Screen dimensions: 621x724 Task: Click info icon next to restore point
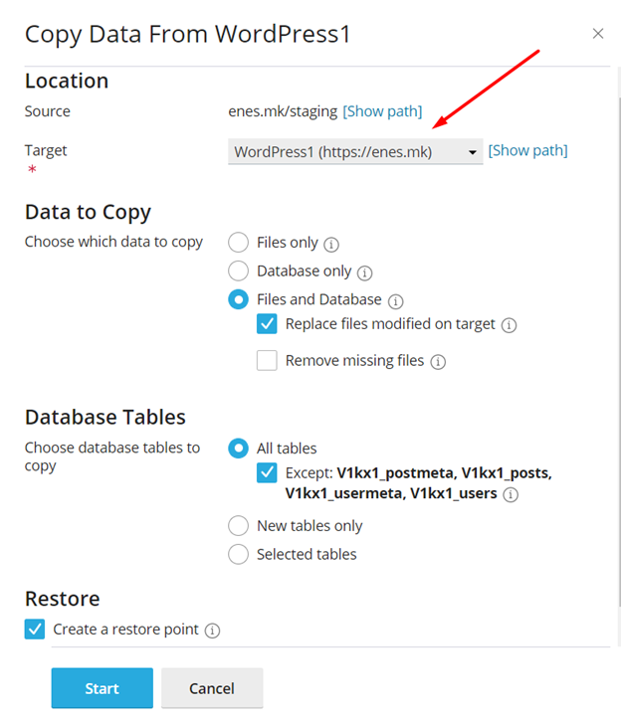[212, 631]
